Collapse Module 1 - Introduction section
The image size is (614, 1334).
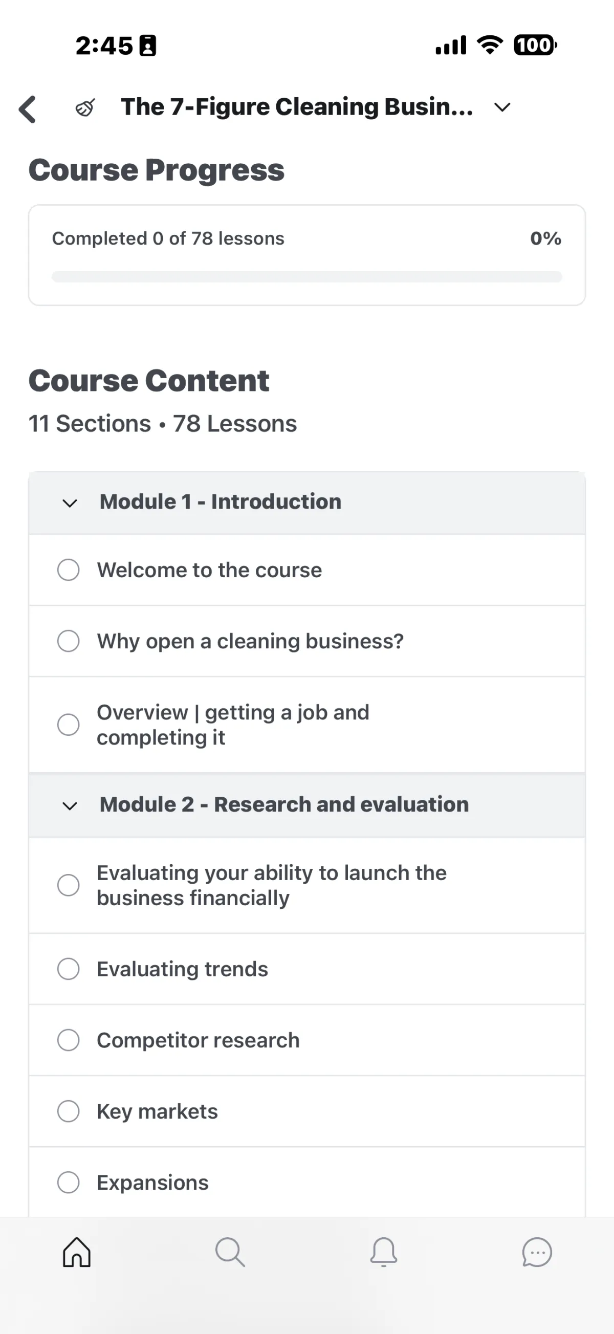(70, 503)
